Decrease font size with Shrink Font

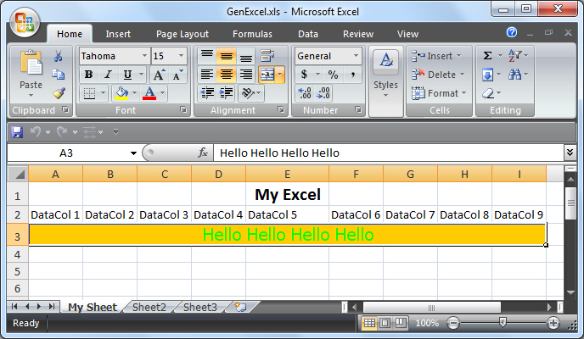click(177, 75)
